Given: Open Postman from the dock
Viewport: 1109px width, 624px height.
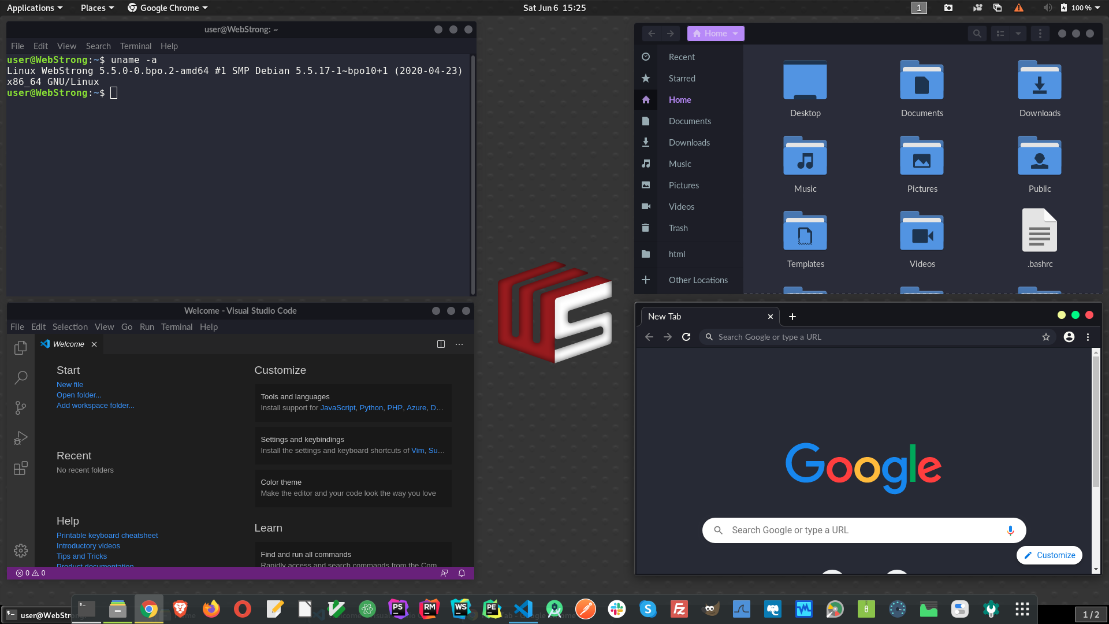Looking at the screenshot, I should (586, 608).
